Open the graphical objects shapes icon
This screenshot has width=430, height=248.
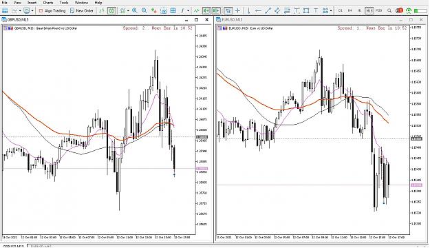[x=325, y=11]
